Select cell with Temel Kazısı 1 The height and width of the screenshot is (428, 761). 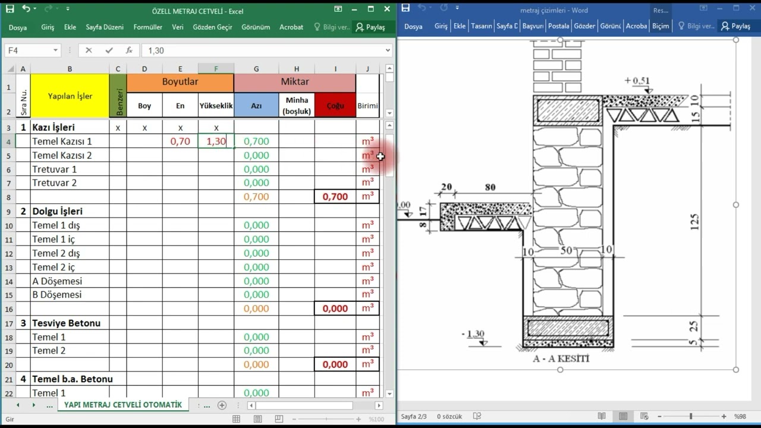click(x=70, y=141)
